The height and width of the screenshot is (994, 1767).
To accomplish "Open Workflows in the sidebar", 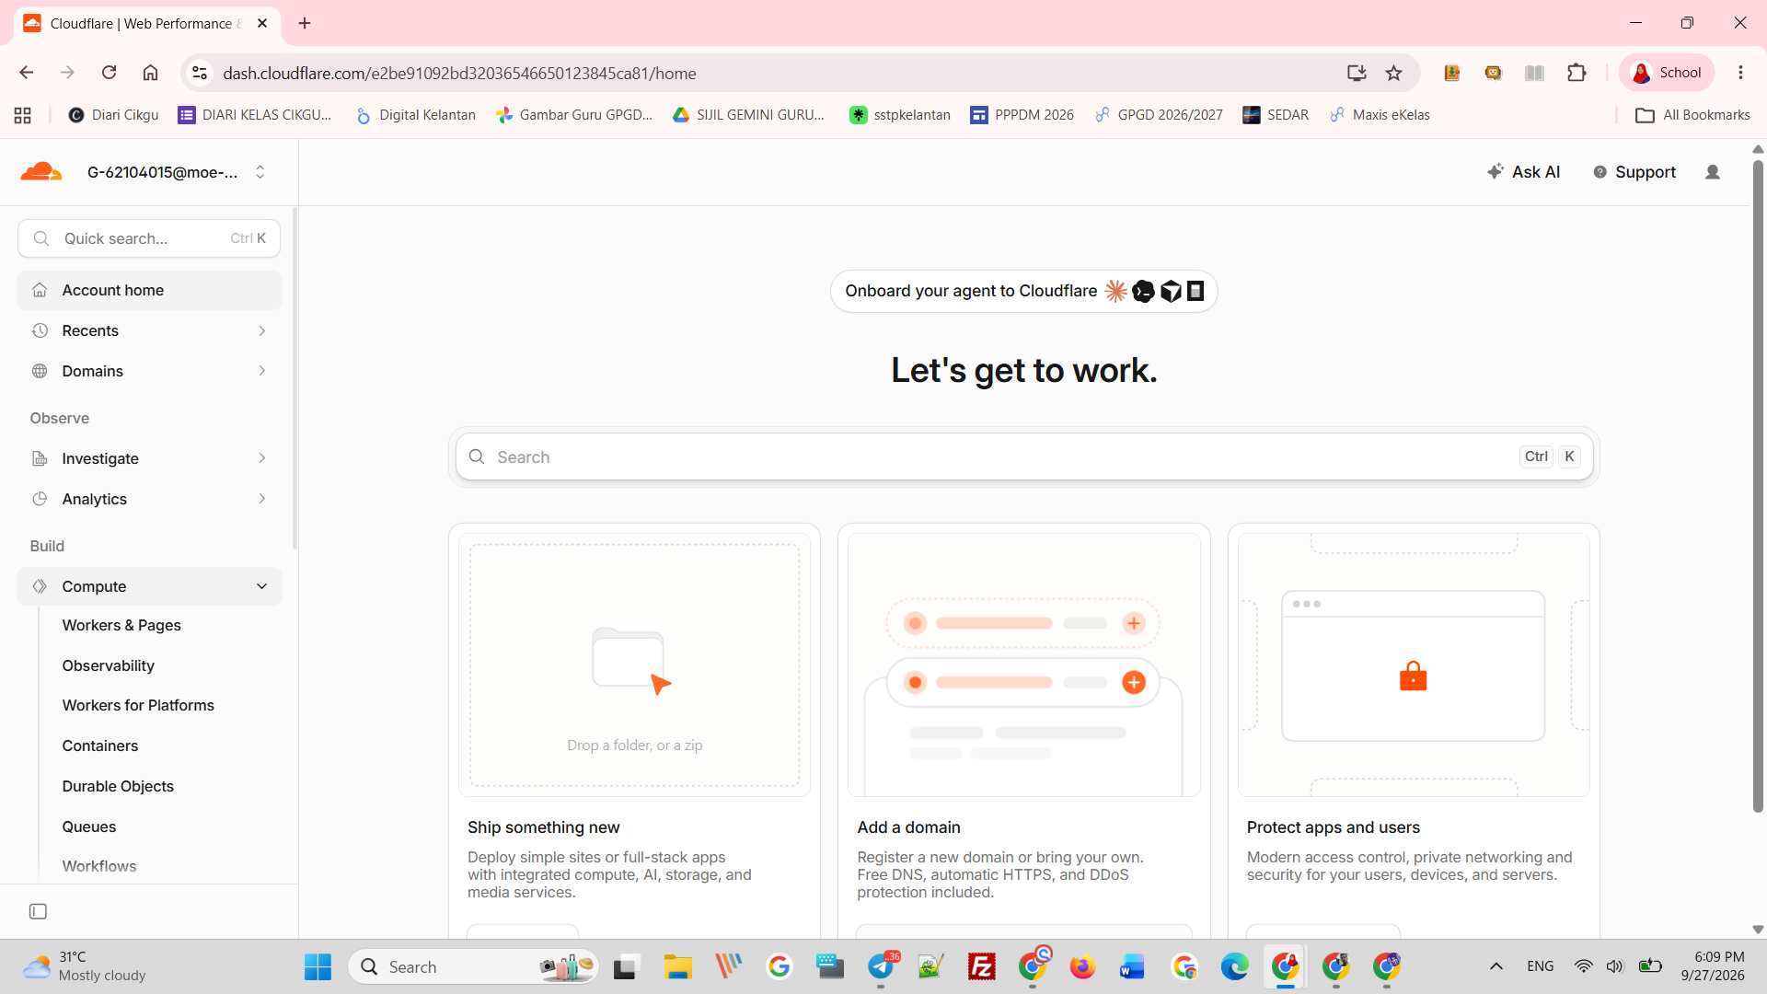I will (x=99, y=866).
